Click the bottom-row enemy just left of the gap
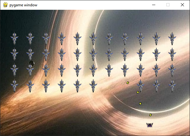 click(x=93, y=86)
